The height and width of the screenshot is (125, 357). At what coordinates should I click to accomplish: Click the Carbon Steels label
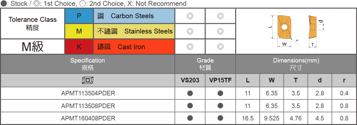[x=132, y=16]
